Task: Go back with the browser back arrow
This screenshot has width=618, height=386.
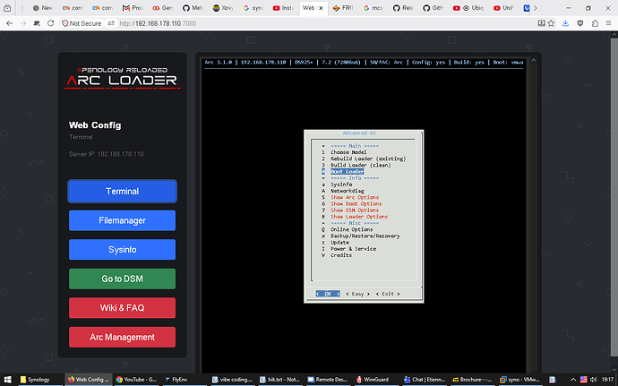Action: (x=10, y=23)
